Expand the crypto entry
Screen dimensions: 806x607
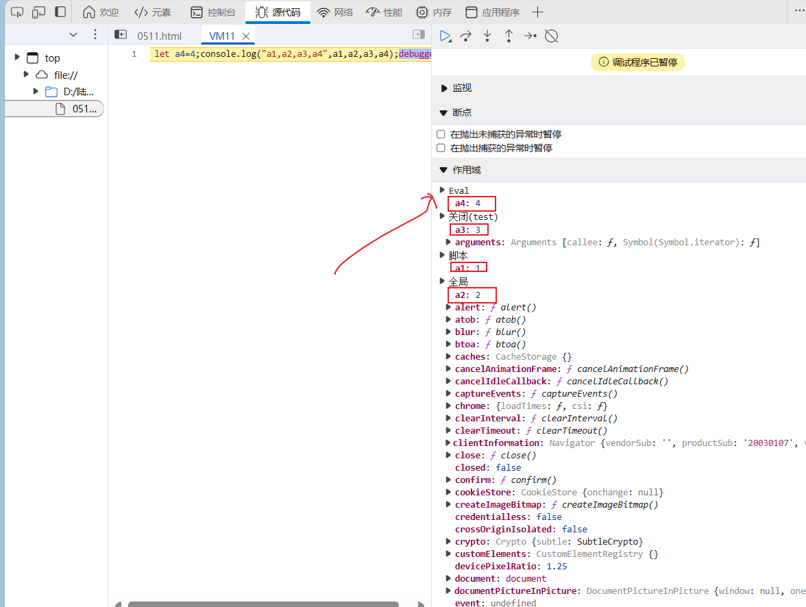click(448, 541)
